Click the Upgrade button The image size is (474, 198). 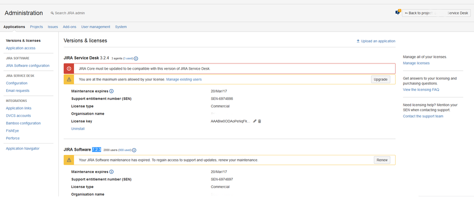pos(381,80)
